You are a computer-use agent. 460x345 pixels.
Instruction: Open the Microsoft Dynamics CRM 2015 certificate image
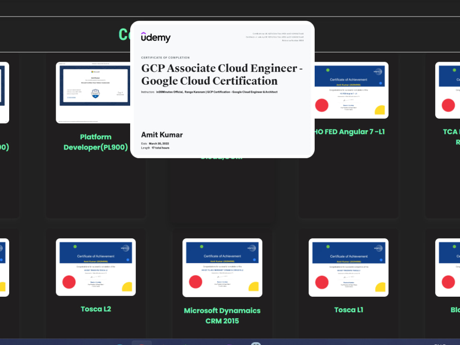(222, 268)
